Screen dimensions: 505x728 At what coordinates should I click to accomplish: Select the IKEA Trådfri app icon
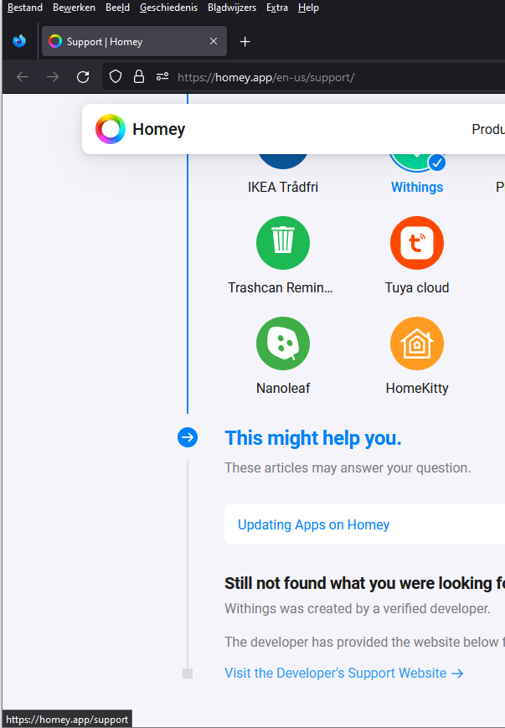tap(283, 162)
